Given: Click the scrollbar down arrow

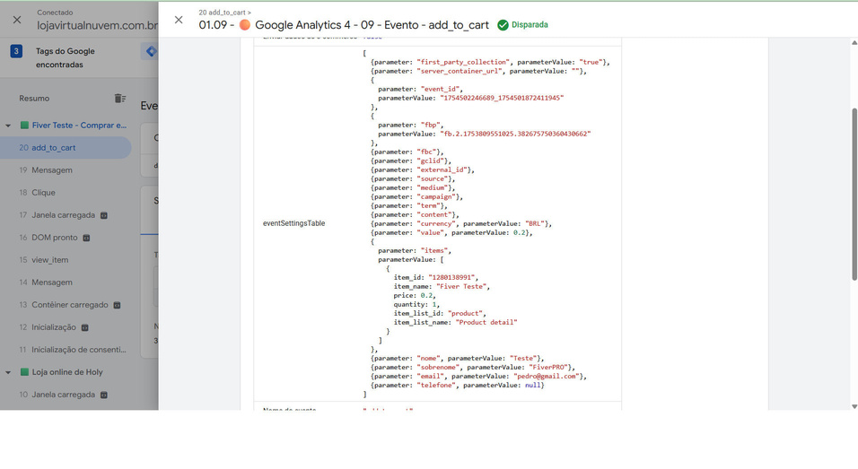Looking at the screenshot, I should 854,407.
